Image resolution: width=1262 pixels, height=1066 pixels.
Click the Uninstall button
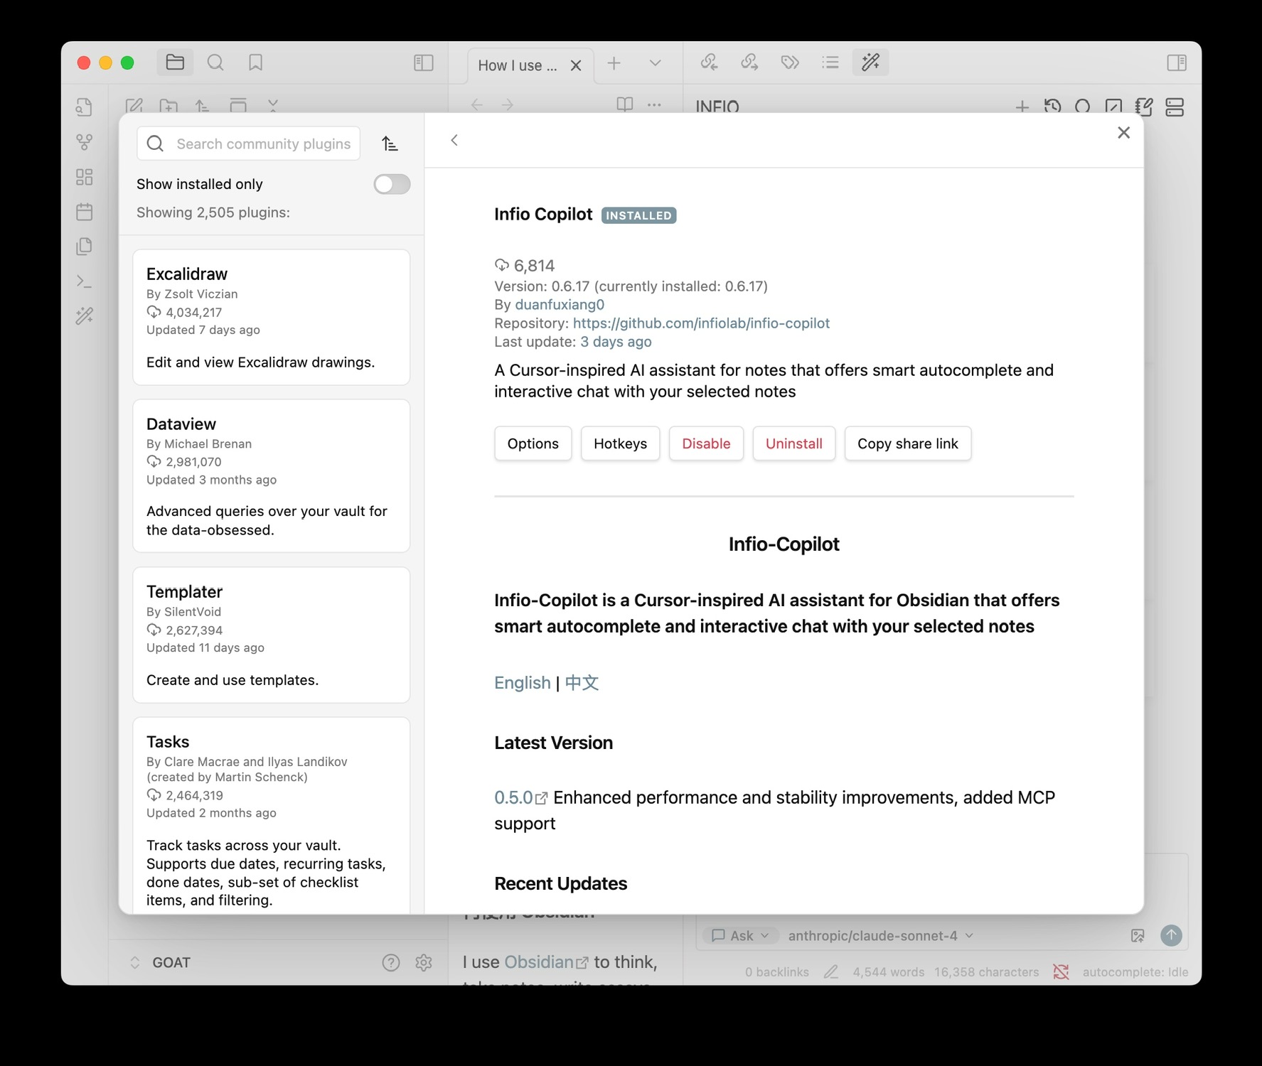point(793,443)
